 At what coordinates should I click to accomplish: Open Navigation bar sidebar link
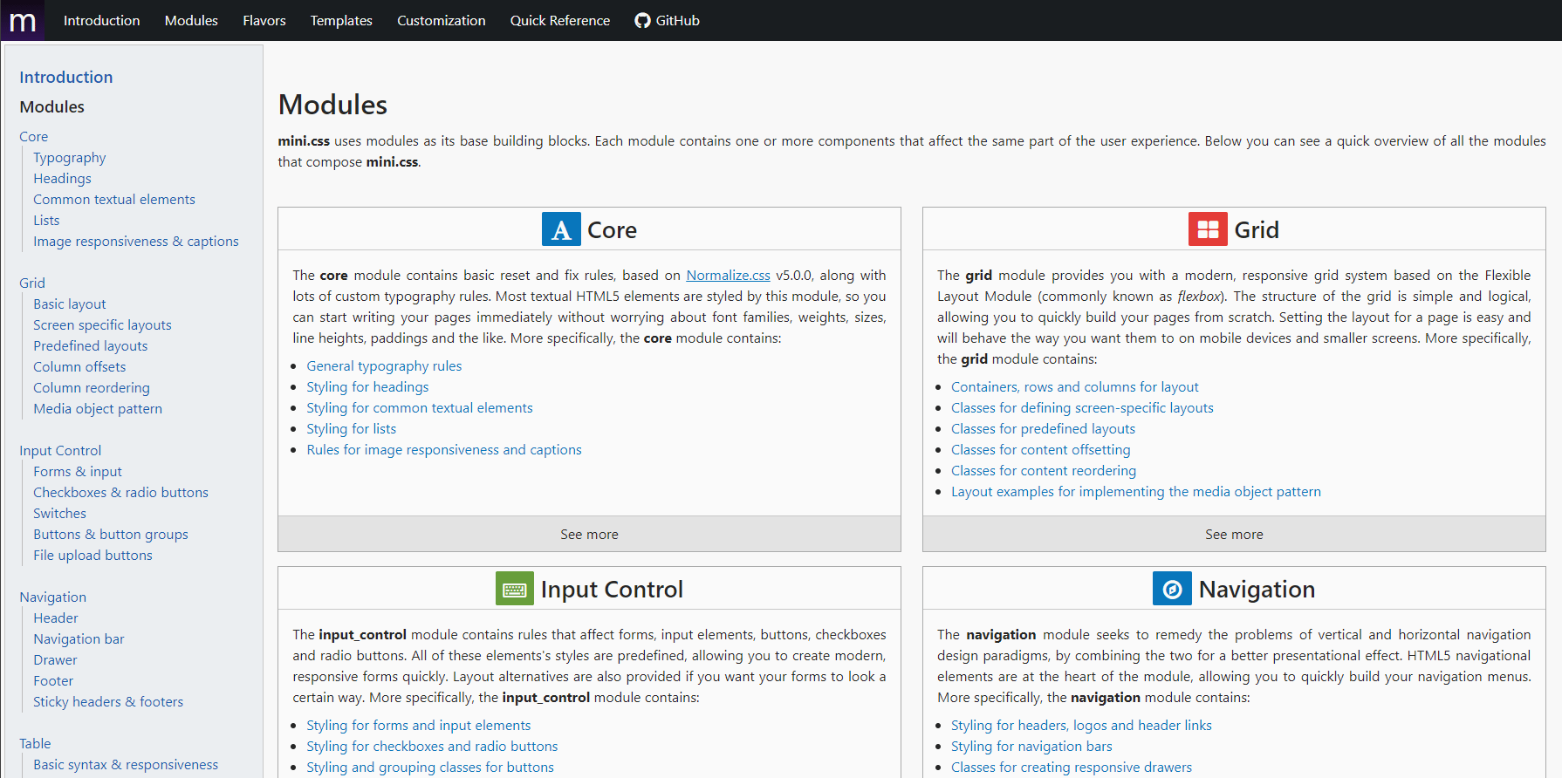[x=79, y=639]
